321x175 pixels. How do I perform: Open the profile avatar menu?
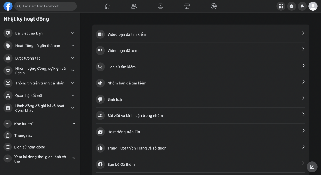click(313, 6)
